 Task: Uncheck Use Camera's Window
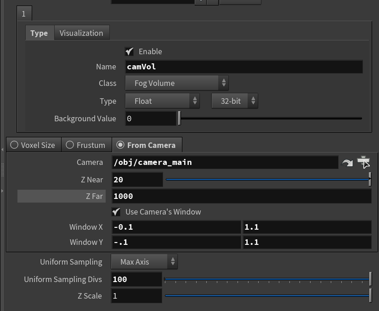tap(117, 212)
